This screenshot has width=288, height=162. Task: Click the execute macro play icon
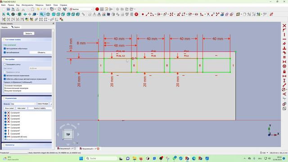coord(111,9)
